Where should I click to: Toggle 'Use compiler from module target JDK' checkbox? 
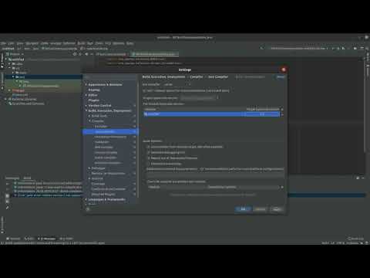click(149, 147)
